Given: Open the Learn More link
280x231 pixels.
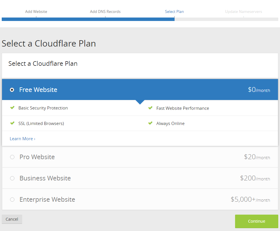Looking at the screenshot, I should tap(22, 139).
